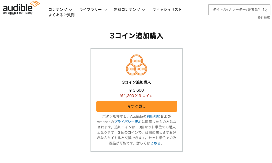Open the ライブラリー menu

click(90, 10)
